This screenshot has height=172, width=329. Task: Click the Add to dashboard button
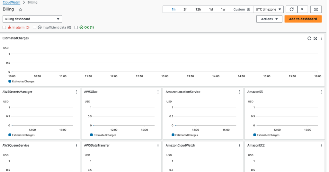[x=303, y=19]
